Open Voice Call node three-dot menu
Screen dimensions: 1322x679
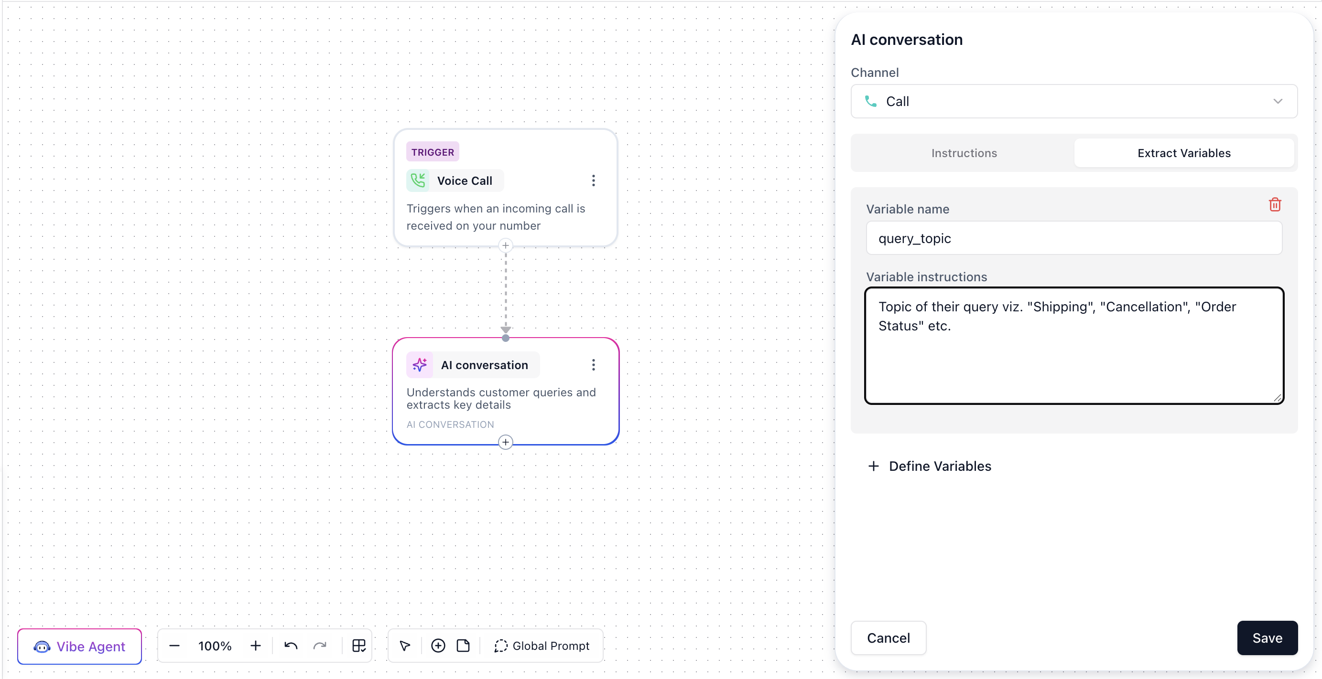coord(593,180)
